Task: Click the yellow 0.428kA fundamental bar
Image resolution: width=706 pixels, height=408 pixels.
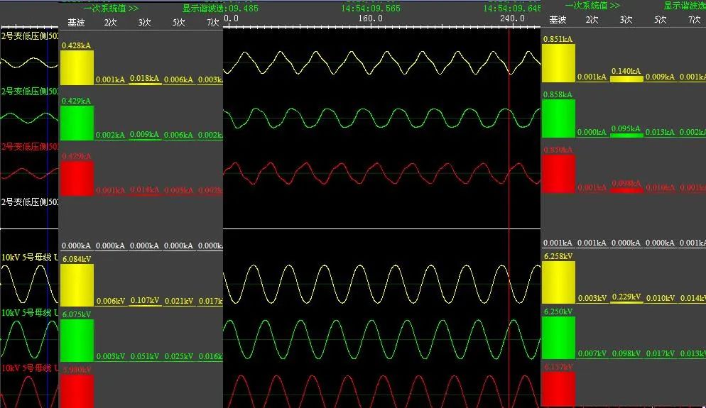Action: [x=77, y=67]
